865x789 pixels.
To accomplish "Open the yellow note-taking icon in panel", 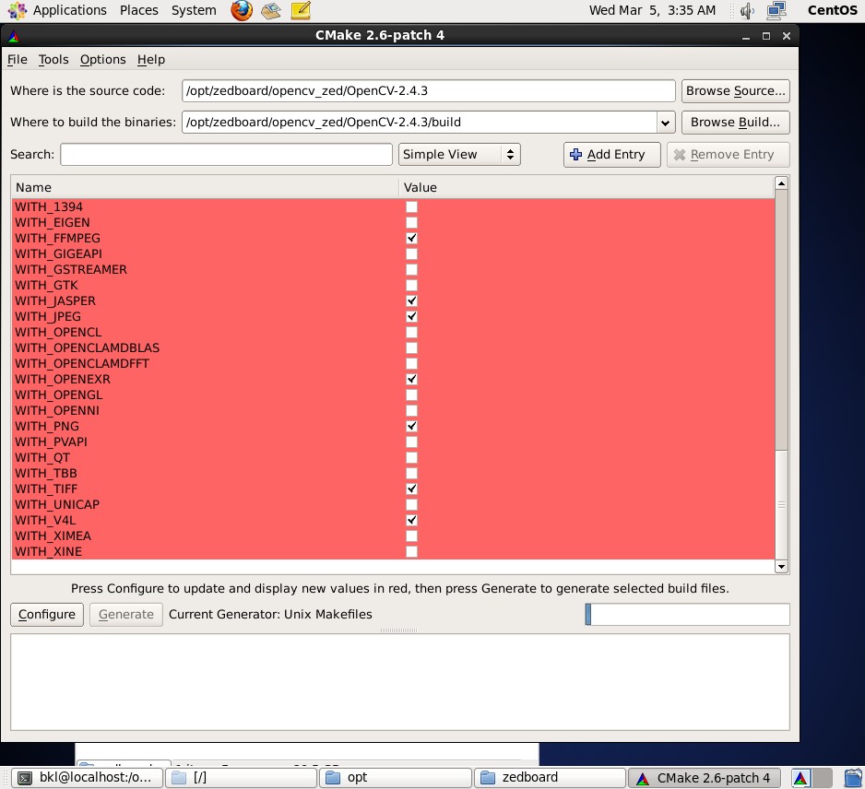I will [x=301, y=10].
